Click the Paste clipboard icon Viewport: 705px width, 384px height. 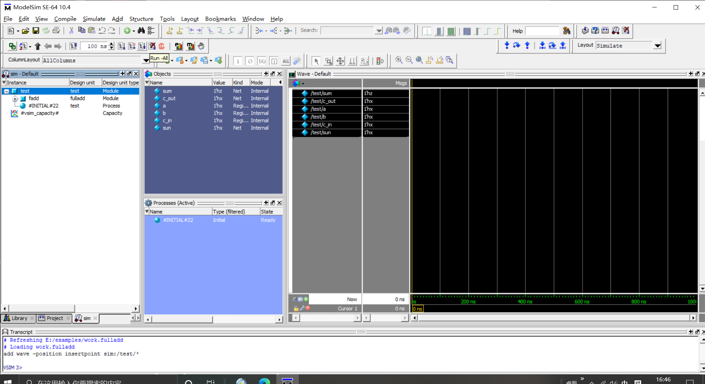[91, 31]
